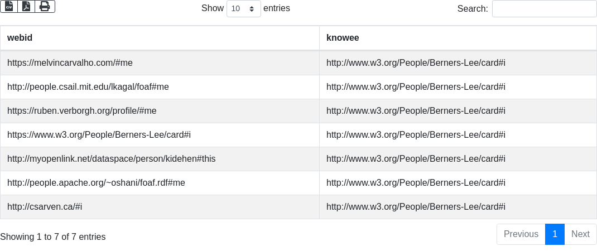This screenshot has width=597, height=251.
Task: Click the 'Showing 1 to 7' info text
Action: pos(52,237)
